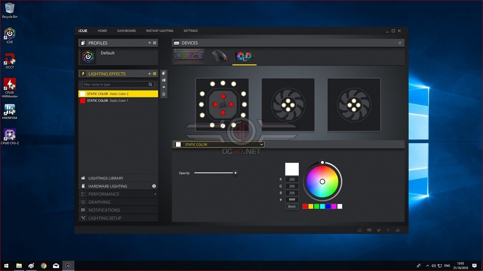The height and width of the screenshot is (271, 483).
Task: Open the Twitter link in the iCUE footer
Action: [379, 230]
